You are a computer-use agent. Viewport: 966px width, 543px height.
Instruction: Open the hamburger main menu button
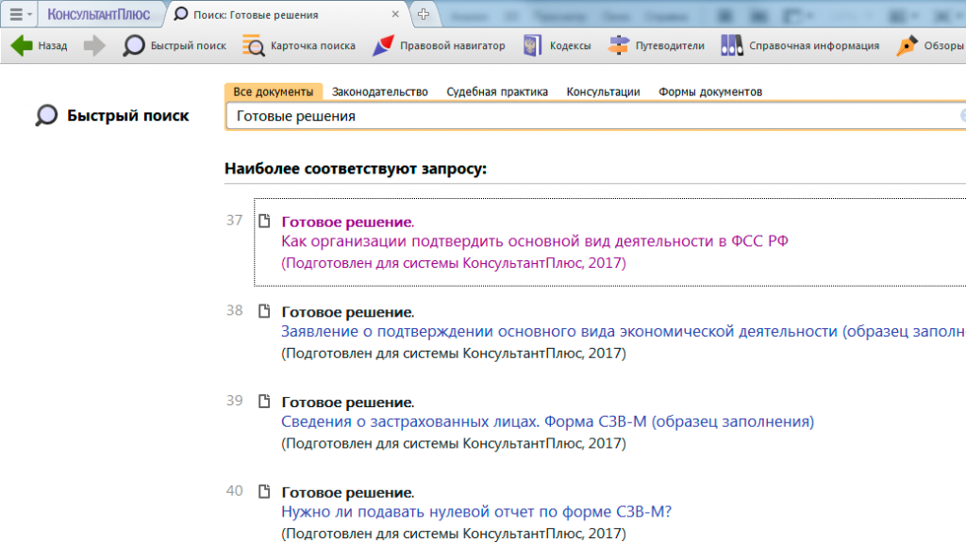[19, 14]
